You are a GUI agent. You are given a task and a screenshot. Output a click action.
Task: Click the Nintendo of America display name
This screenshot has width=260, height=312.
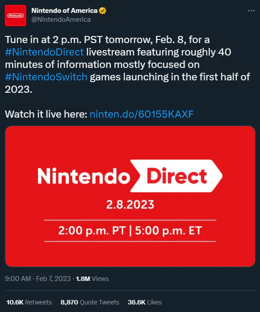(x=64, y=11)
